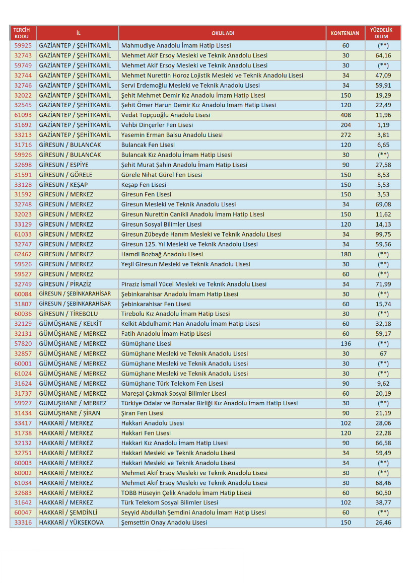Select Şebinkarahisar Anadolu İmam Hatip Lisesi
The height and width of the screenshot is (583, 412).
click(x=180, y=294)
